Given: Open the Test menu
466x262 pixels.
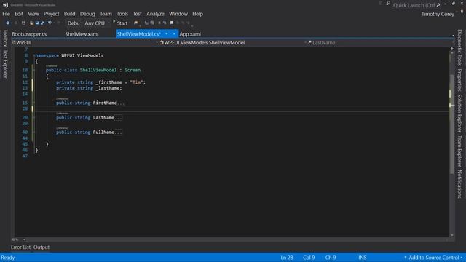Looking at the screenshot, I should coord(137,14).
